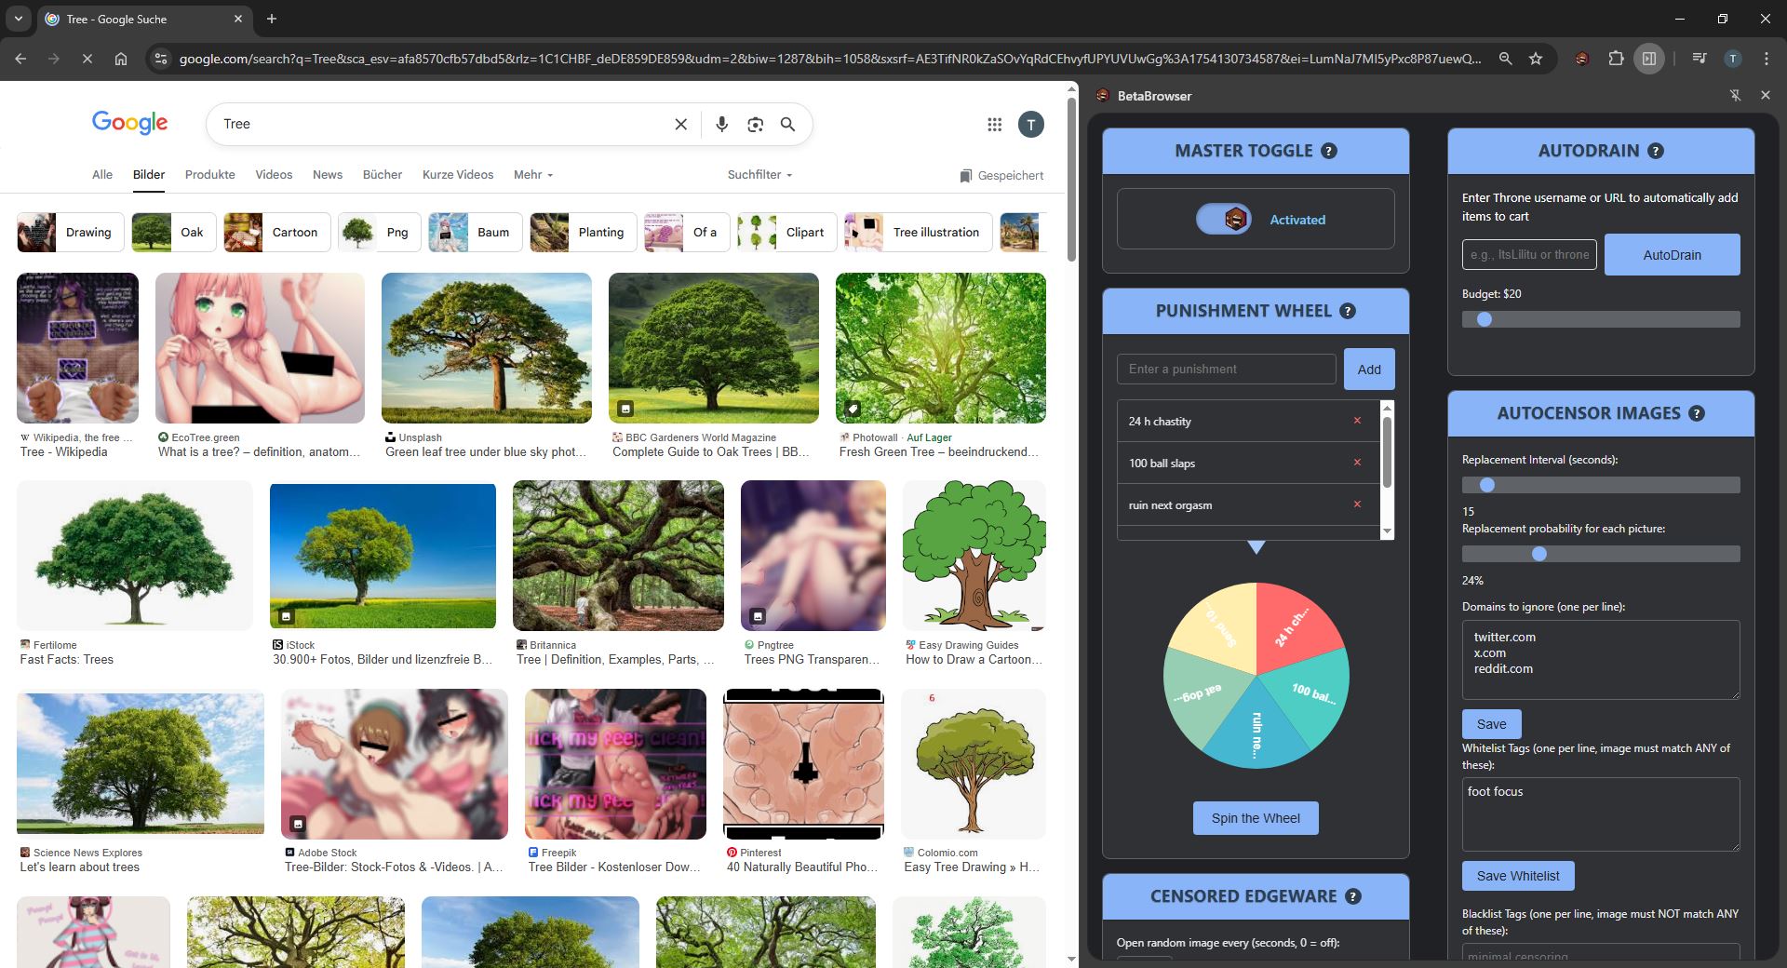Open the Google apps grid icon

coord(994,124)
